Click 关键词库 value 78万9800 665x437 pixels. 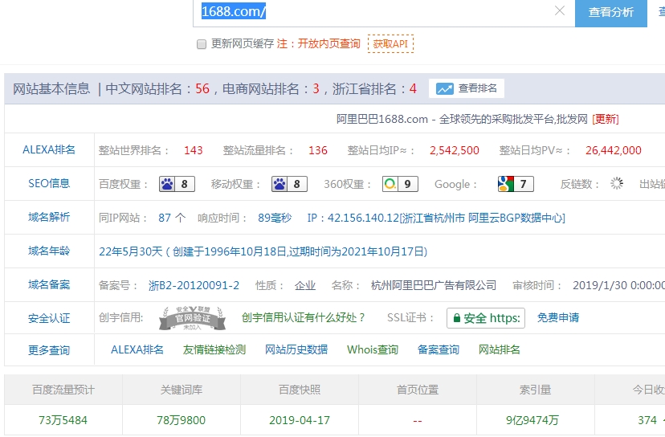point(181,420)
